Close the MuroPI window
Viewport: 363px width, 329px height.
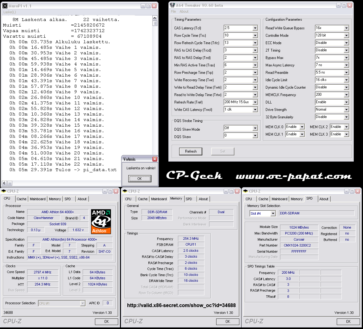coord(154,6)
